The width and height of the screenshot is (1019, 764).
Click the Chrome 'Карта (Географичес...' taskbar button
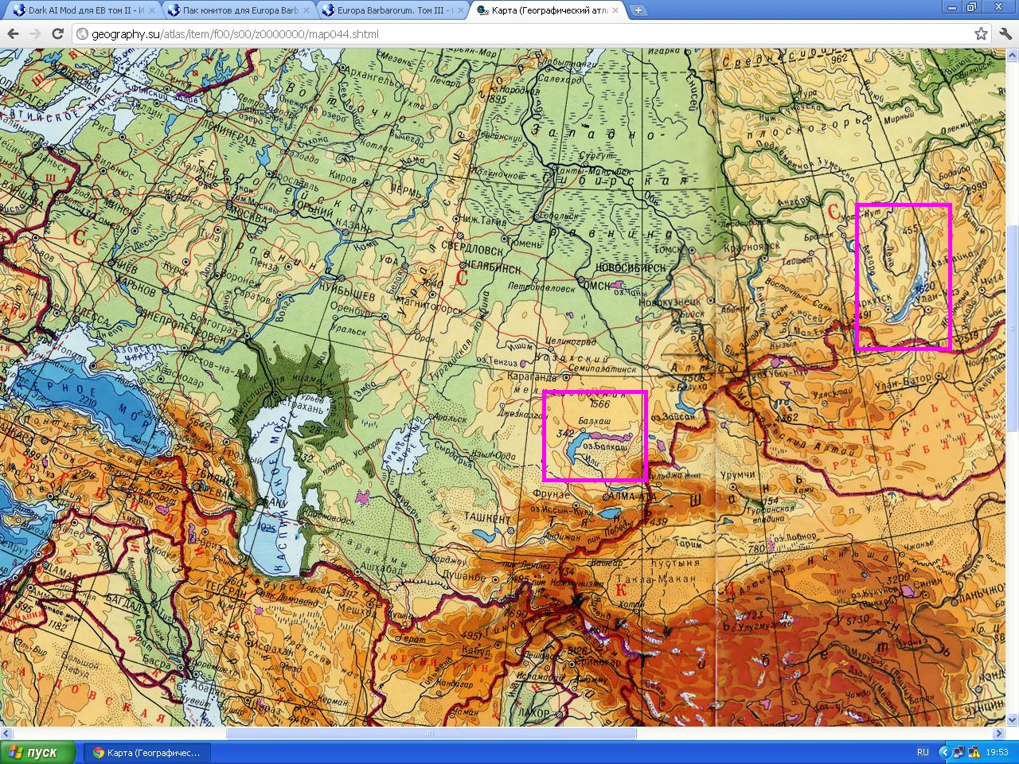coord(147,752)
